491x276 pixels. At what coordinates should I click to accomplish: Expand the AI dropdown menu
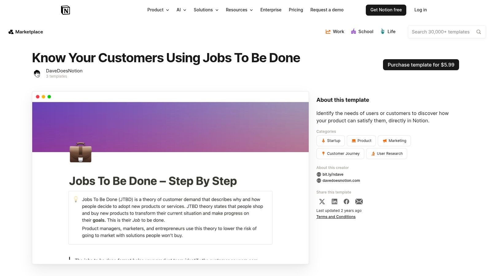(x=181, y=10)
